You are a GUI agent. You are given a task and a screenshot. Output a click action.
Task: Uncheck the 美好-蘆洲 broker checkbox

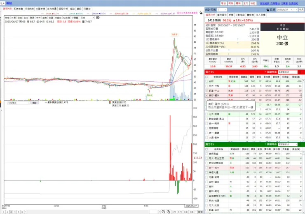click(206, 95)
